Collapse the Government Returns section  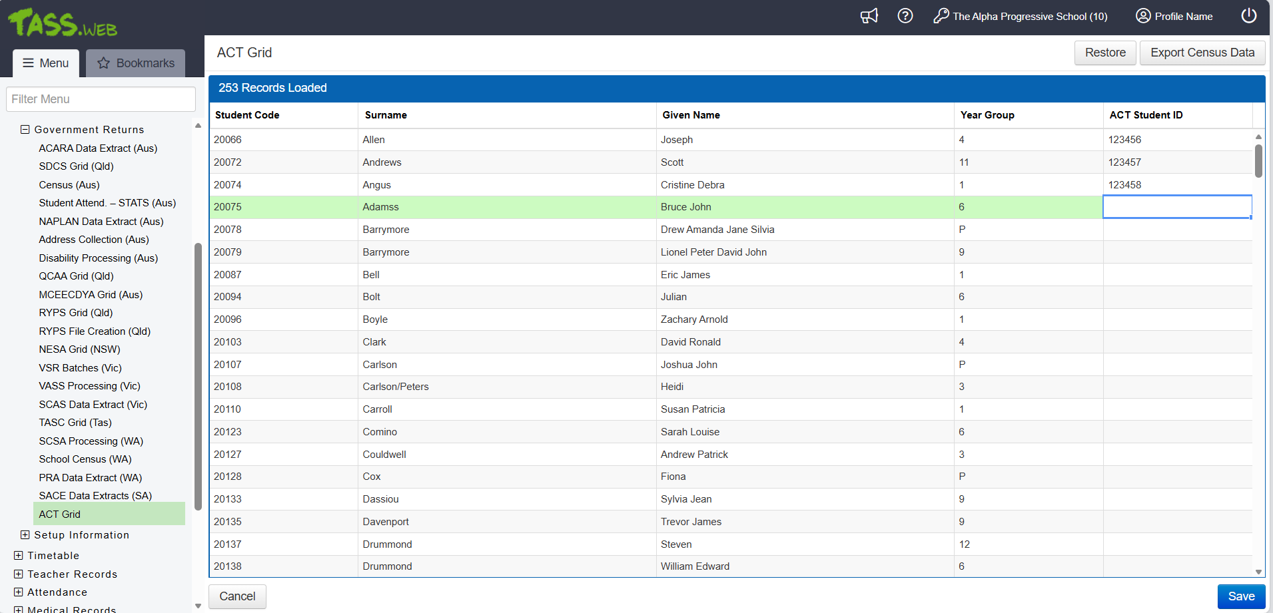click(x=25, y=130)
